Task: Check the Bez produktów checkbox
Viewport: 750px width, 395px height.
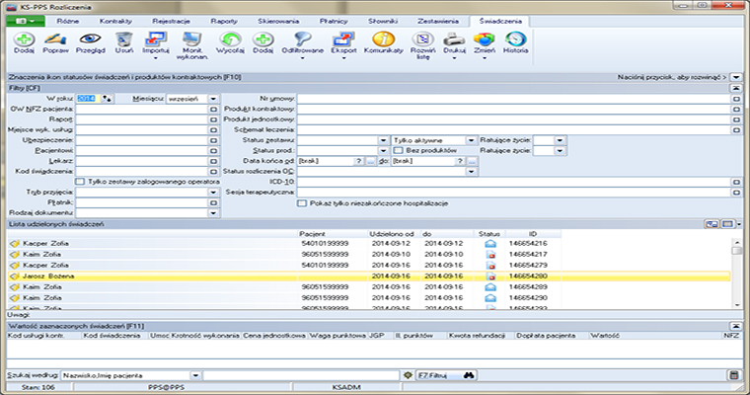Action: coord(398,150)
